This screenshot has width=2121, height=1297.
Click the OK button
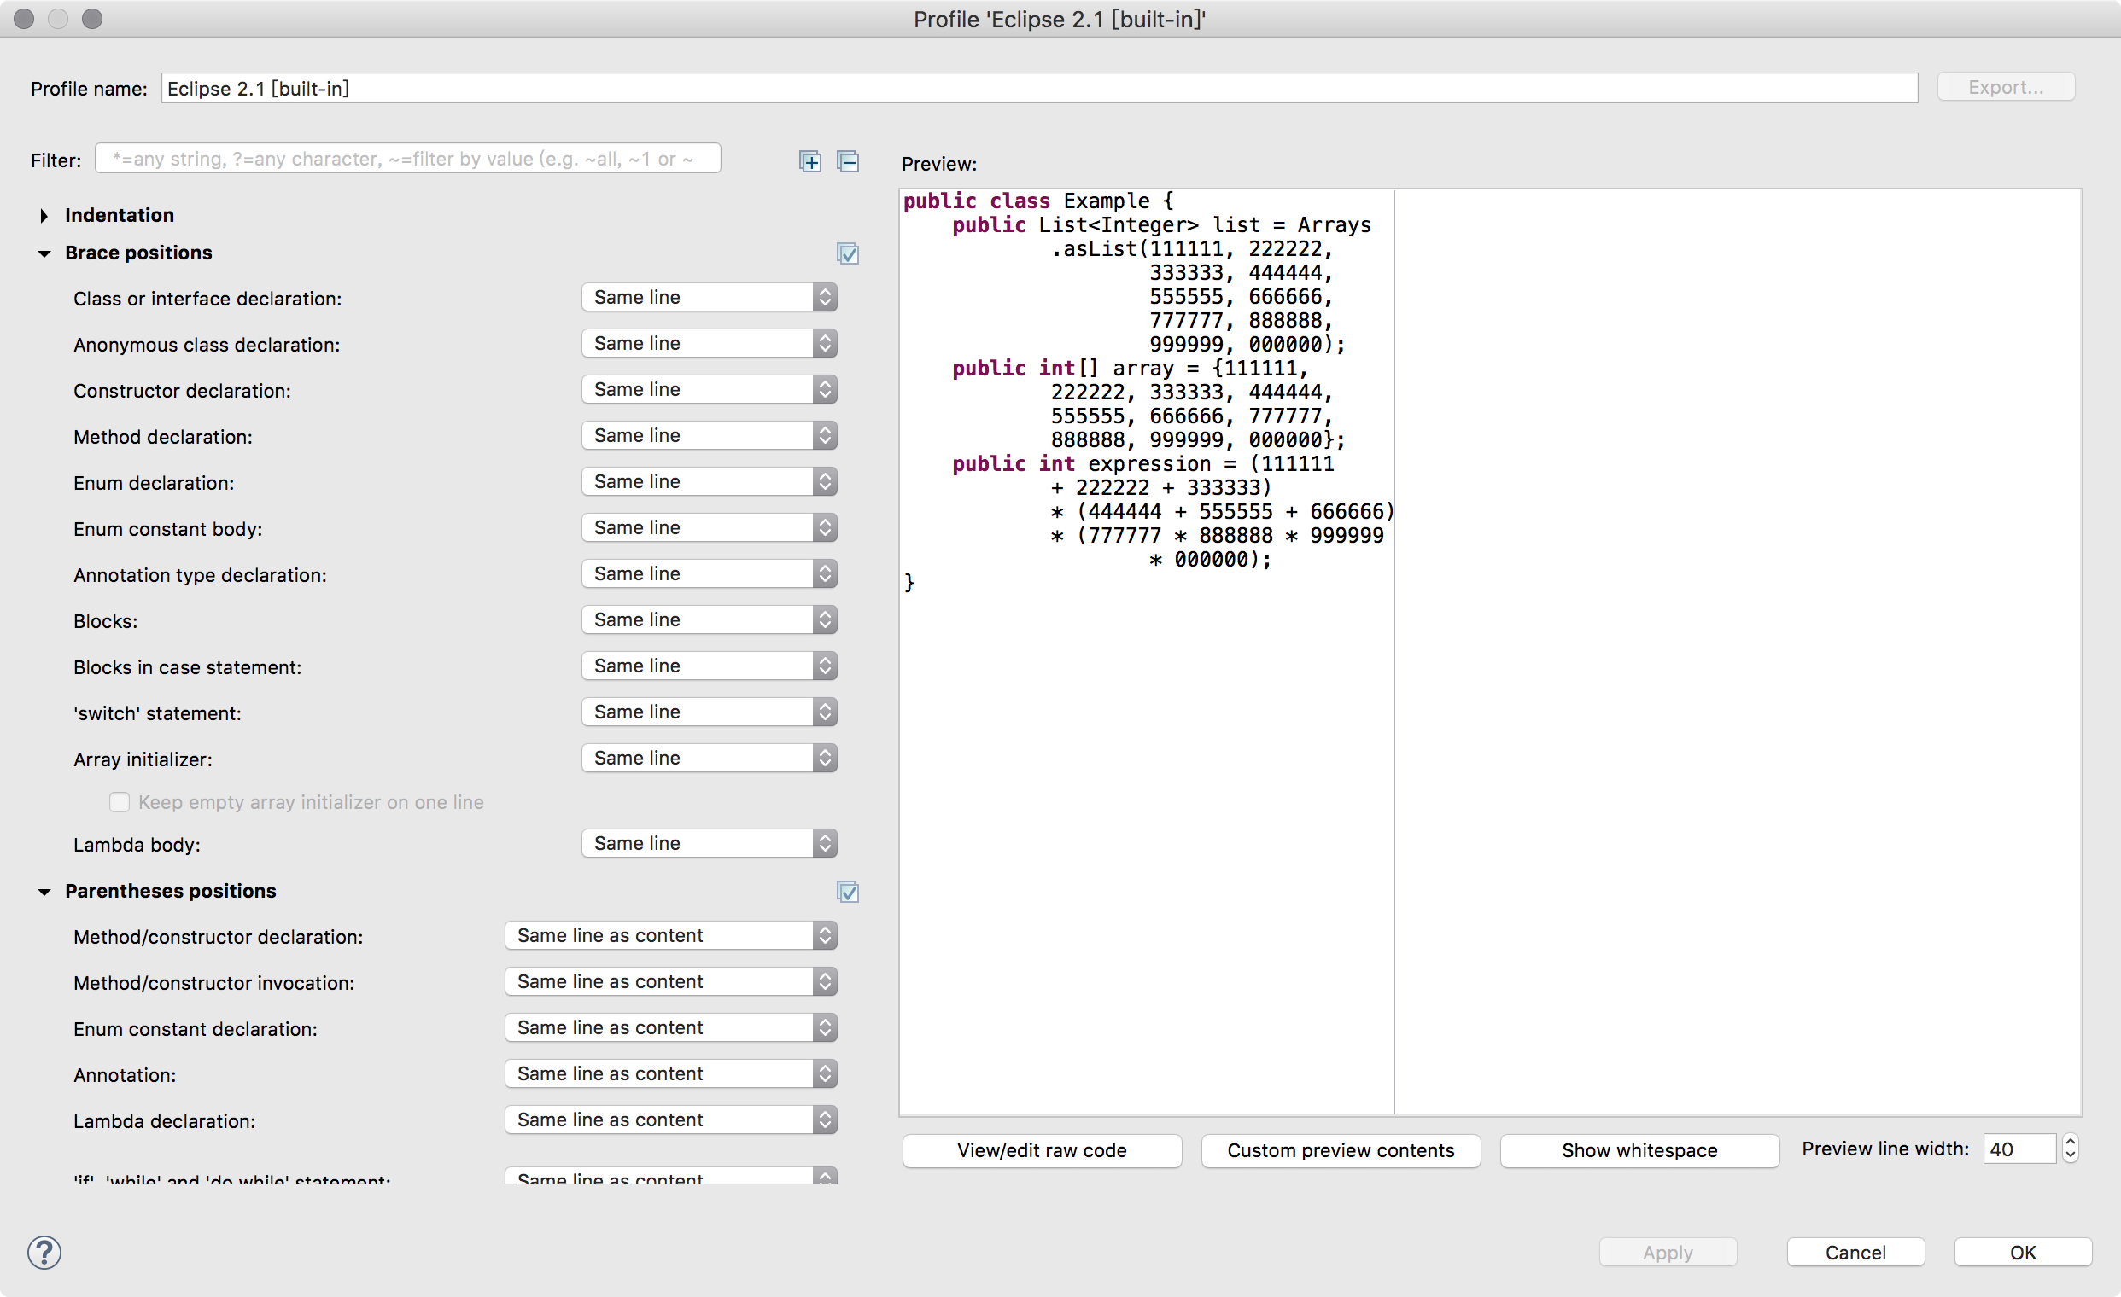point(2023,1253)
